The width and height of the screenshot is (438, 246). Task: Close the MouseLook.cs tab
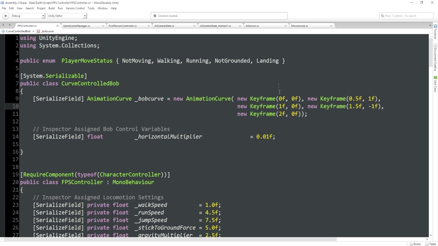click(331, 26)
